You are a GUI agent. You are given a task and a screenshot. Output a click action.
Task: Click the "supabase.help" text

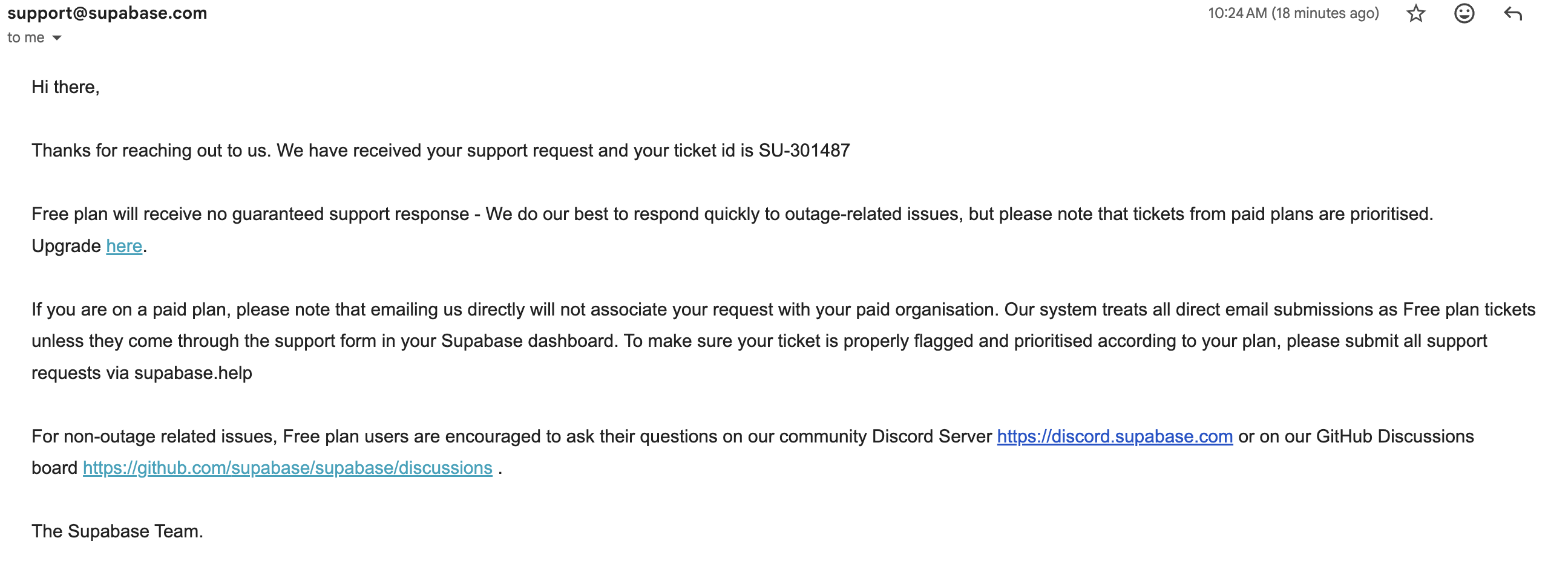pos(193,373)
